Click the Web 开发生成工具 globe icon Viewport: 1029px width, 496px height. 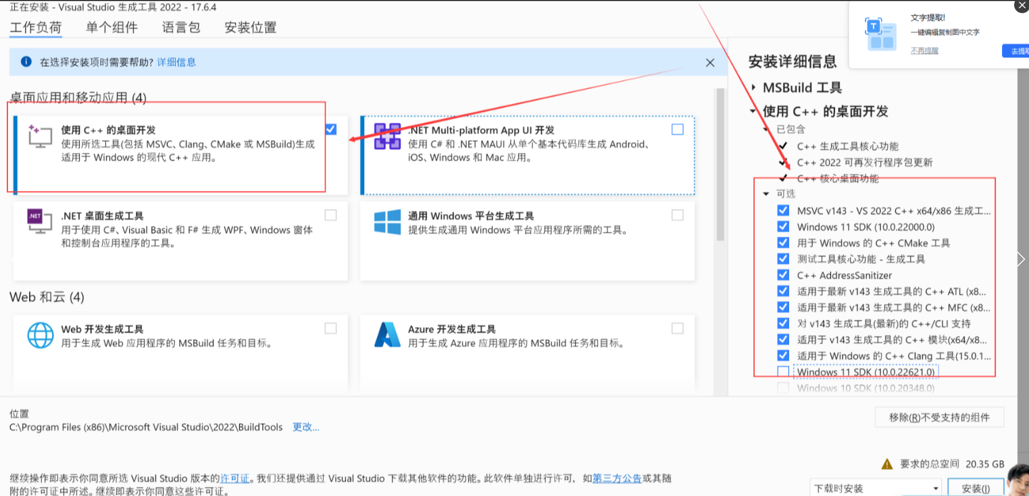pos(40,335)
